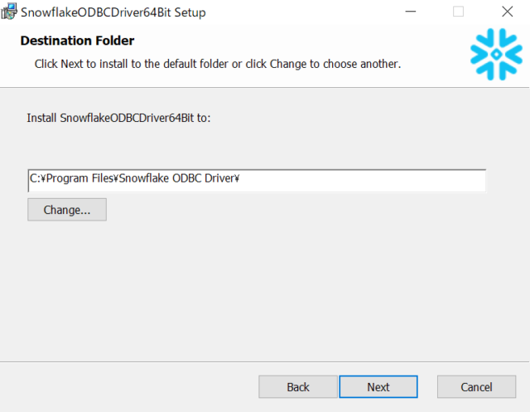
Task: Open the Change... folder browser
Action: coord(67,210)
